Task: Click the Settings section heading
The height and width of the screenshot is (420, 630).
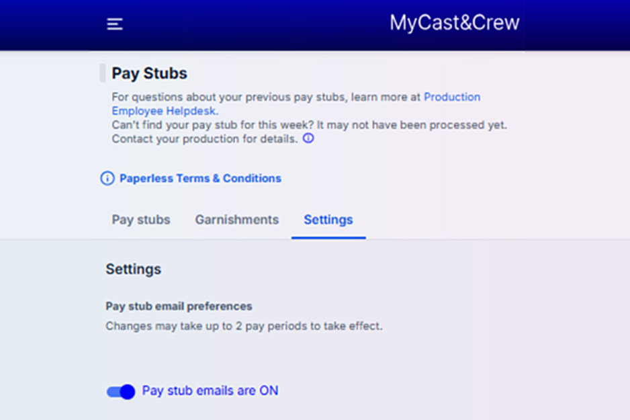Action: tap(133, 269)
